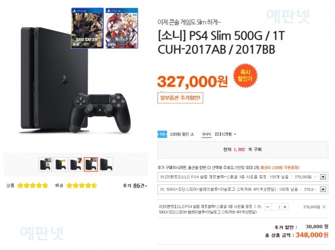Remove selected option with the X icon

click(x=324, y=206)
